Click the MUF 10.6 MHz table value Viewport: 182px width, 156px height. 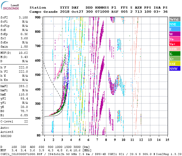pos(77,151)
